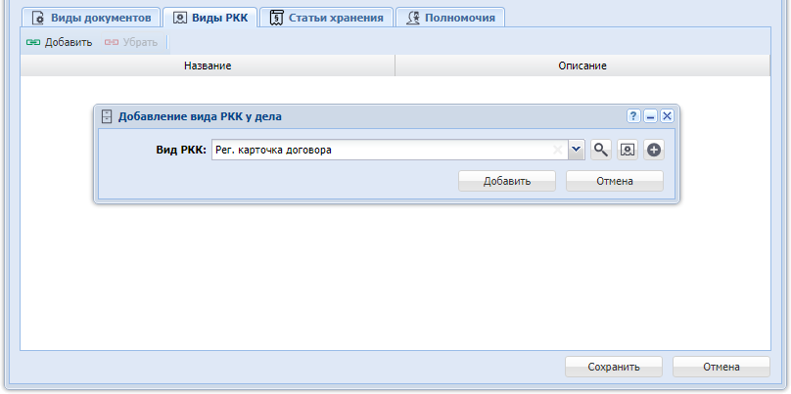Open the Статьи хранения tab
791x394 pixels.
click(326, 19)
